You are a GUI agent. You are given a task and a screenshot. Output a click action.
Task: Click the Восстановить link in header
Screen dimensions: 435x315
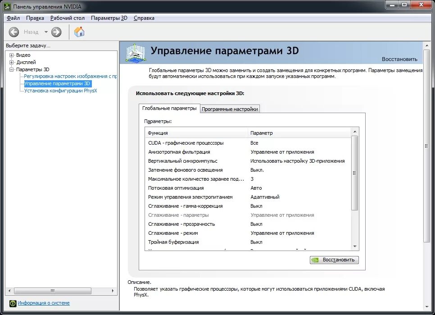coord(399,59)
